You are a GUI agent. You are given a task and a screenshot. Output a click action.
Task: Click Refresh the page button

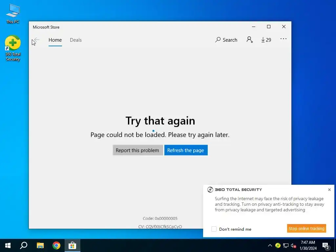186,150
